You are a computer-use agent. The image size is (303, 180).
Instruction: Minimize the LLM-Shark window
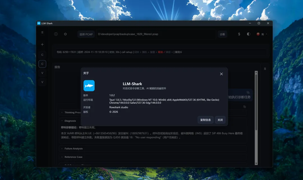(250, 23)
